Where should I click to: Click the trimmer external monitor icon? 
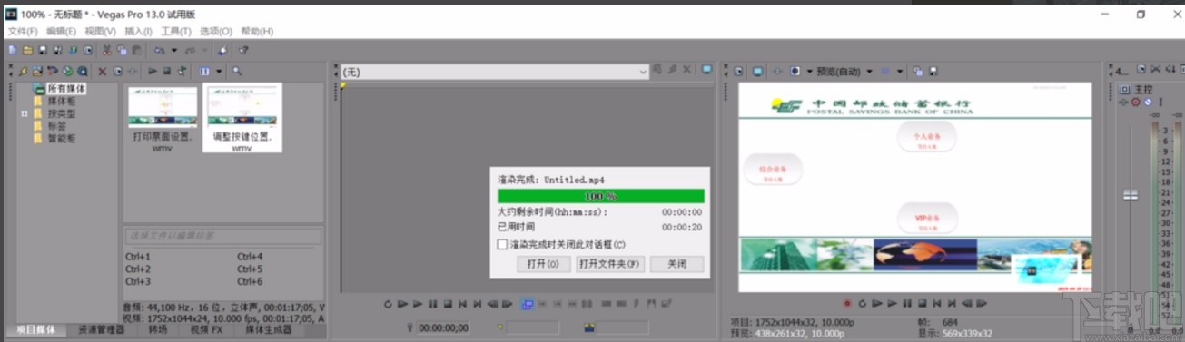pyautogui.click(x=706, y=70)
